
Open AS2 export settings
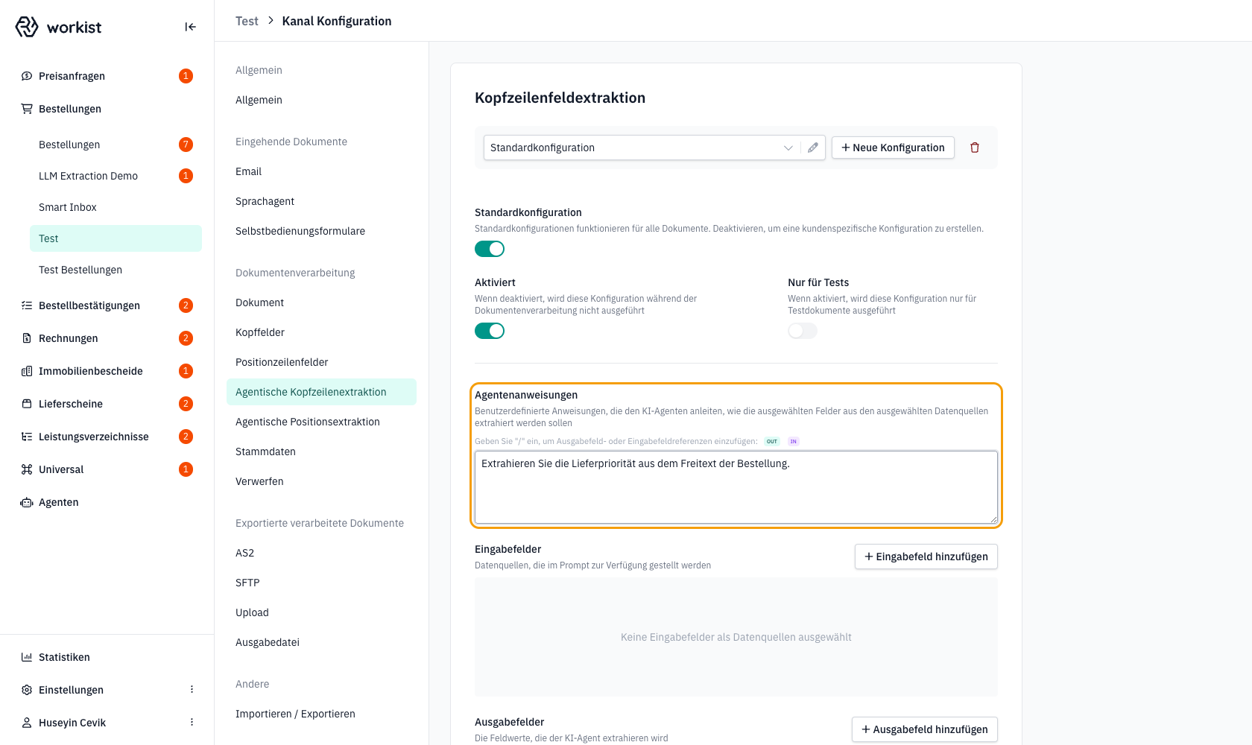(244, 553)
